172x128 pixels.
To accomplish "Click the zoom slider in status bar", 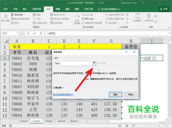I will click(x=149, y=126).
